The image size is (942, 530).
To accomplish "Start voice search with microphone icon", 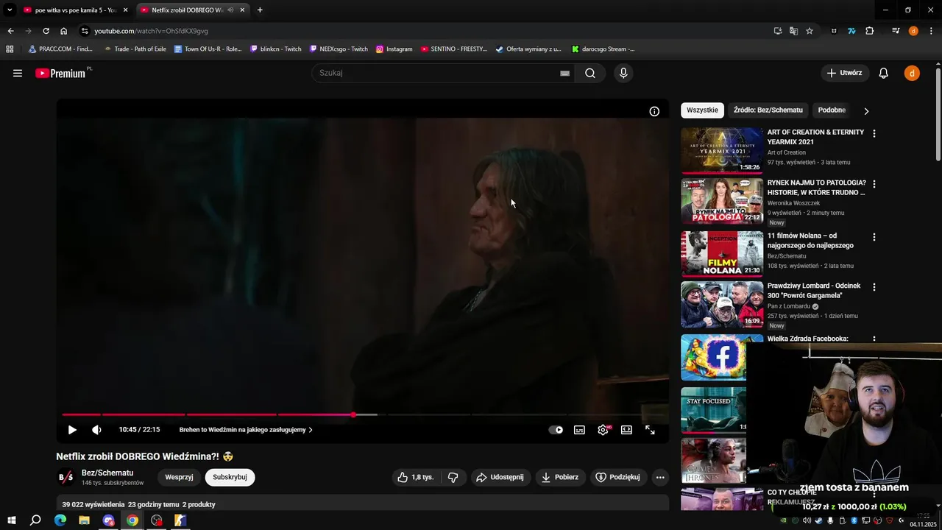I will (623, 73).
